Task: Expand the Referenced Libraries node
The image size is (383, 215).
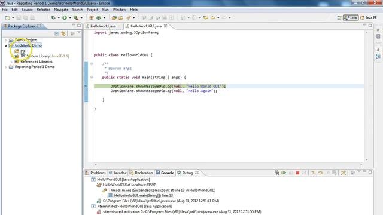Action: 11,62
